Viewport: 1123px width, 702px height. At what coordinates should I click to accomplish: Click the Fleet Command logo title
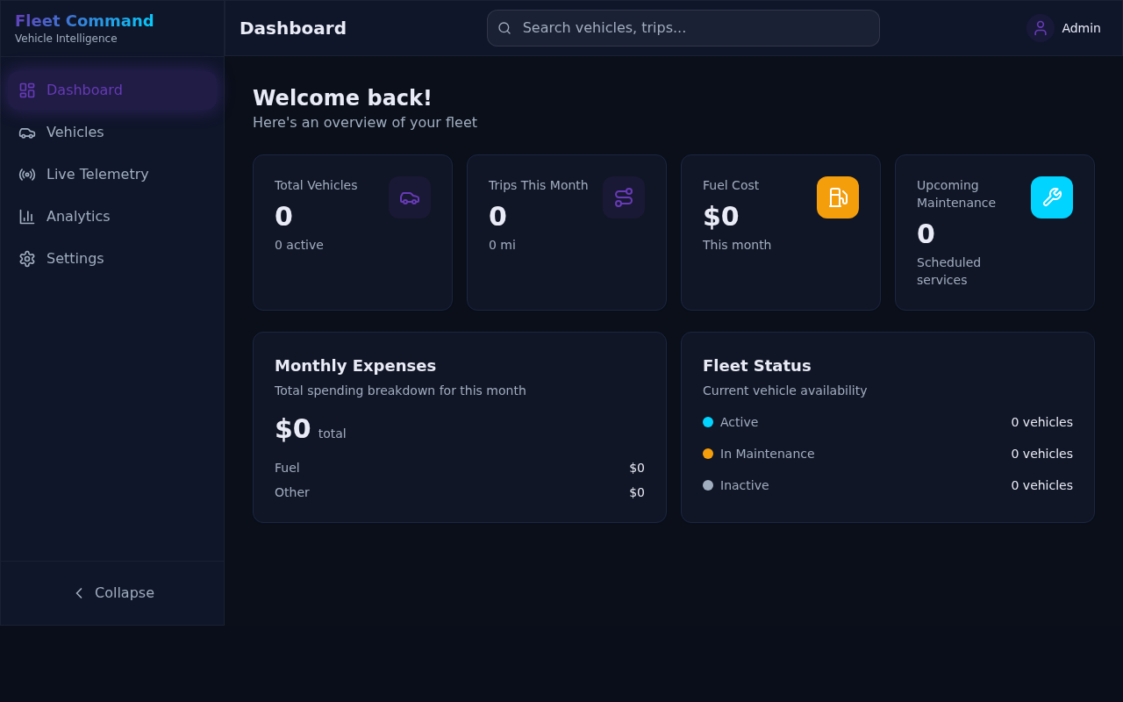(x=84, y=20)
